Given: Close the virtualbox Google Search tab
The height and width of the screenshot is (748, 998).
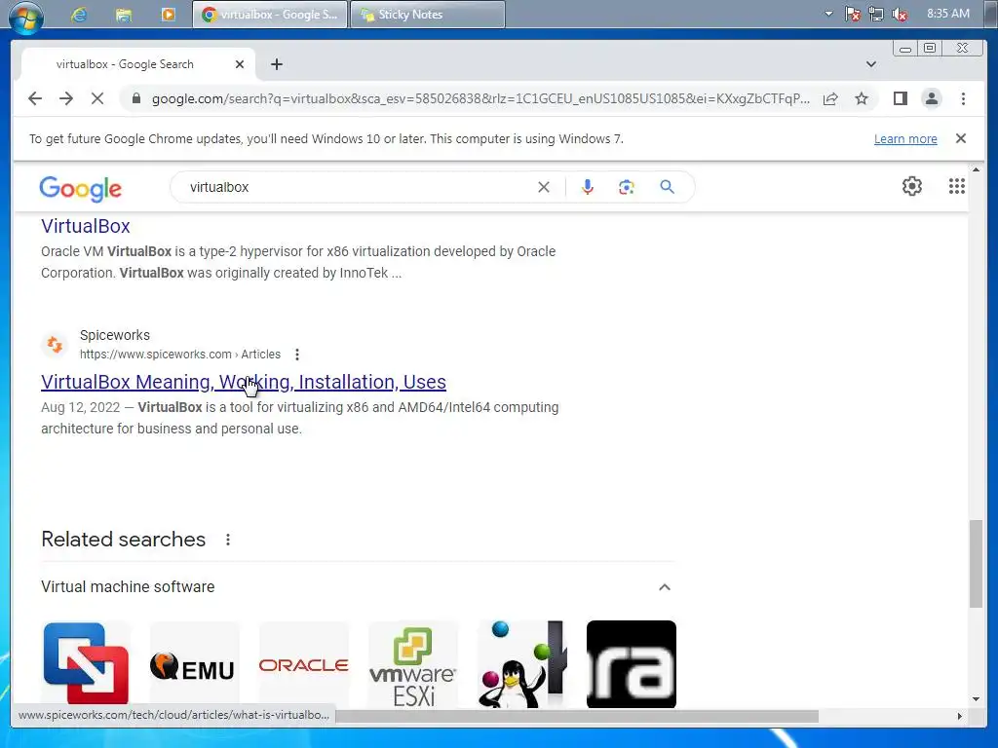Looking at the screenshot, I should point(240,64).
